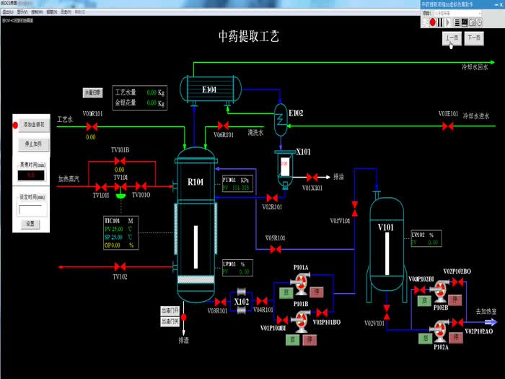Open the second menu in the menu bar
Screen dimensions: 505x379
coord(22,12)
